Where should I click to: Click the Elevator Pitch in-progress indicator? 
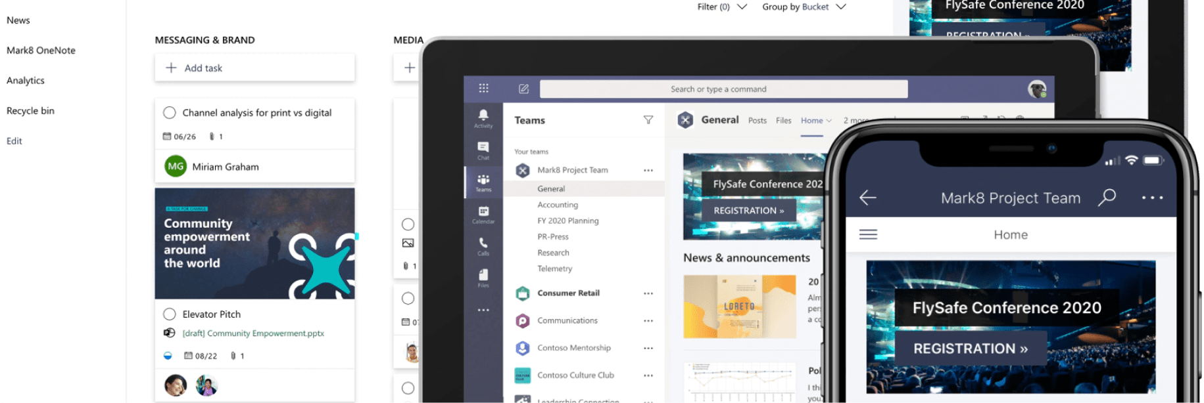[168, 356]
